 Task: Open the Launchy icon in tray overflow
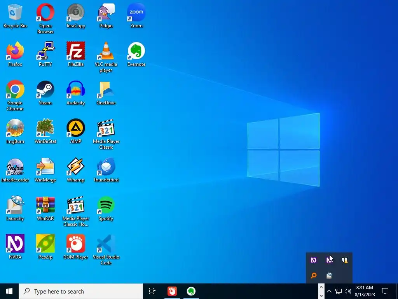point(329,276)
